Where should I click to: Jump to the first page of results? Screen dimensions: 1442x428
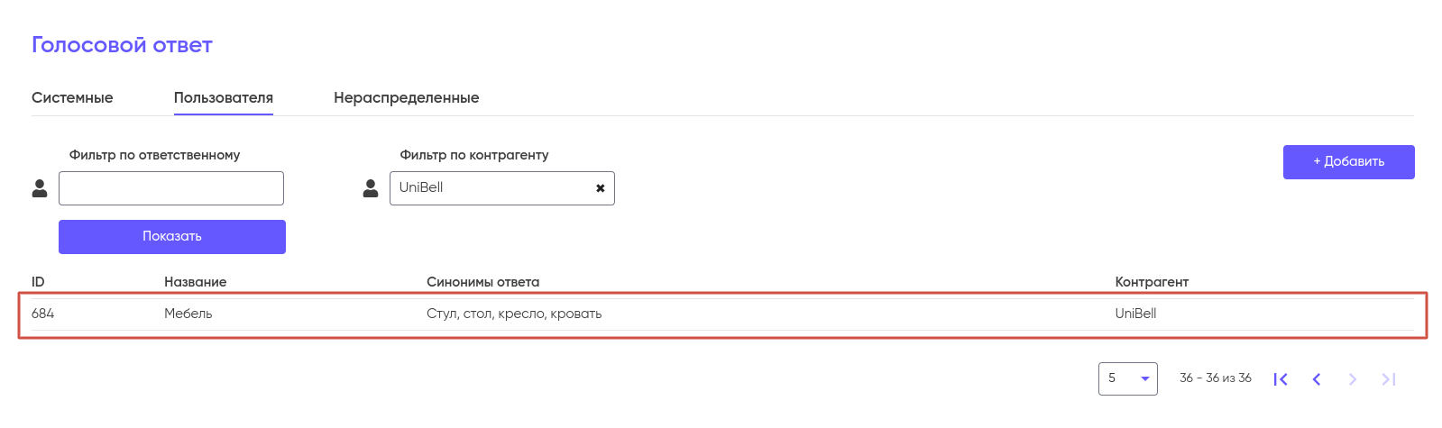tap(1281, 379)
